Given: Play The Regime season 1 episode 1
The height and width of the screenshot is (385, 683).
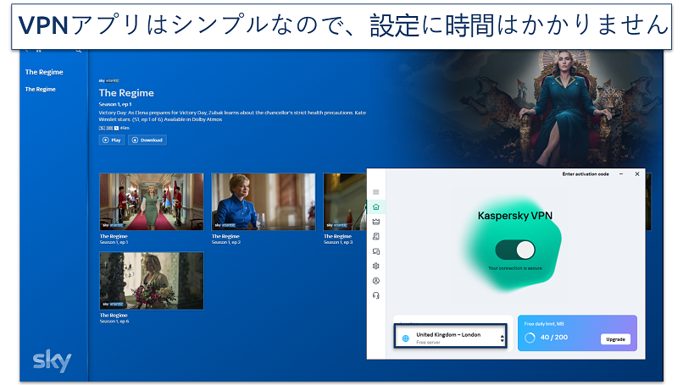Looking at the screenshot, I should tap(112, 140).
